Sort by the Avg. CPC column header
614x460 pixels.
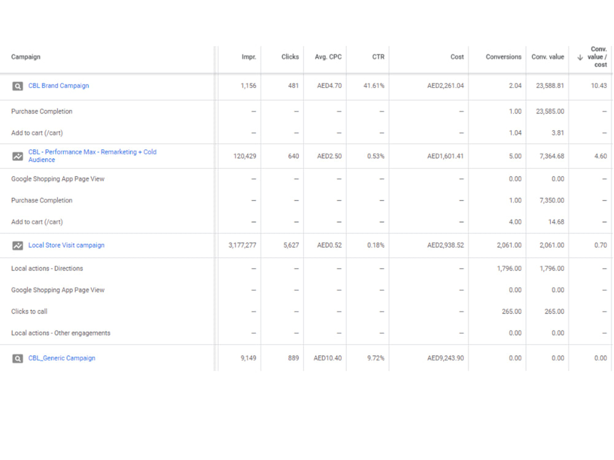328,56
